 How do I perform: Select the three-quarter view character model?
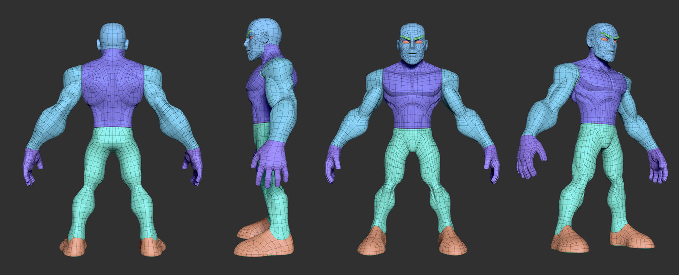pyautogui.click(x=592, y=137)
